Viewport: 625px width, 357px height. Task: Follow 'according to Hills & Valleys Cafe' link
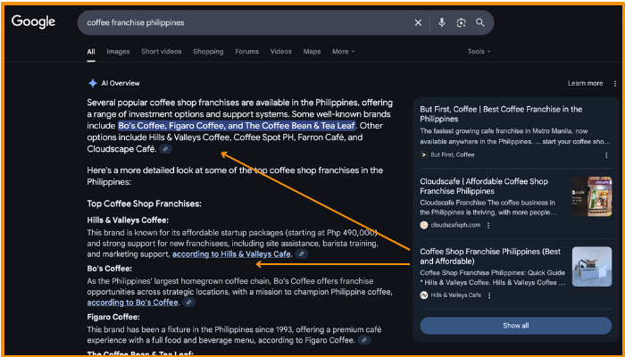coord(231,253)
